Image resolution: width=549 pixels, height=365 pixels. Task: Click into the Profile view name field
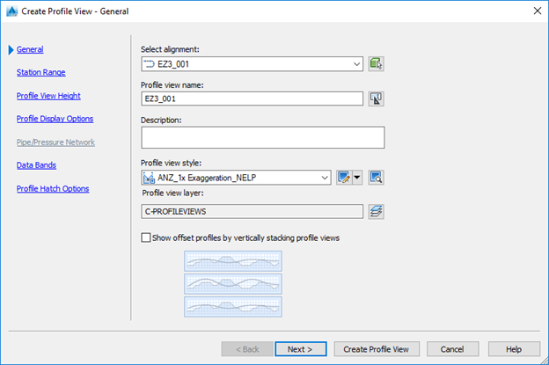[x=253, y=99]
